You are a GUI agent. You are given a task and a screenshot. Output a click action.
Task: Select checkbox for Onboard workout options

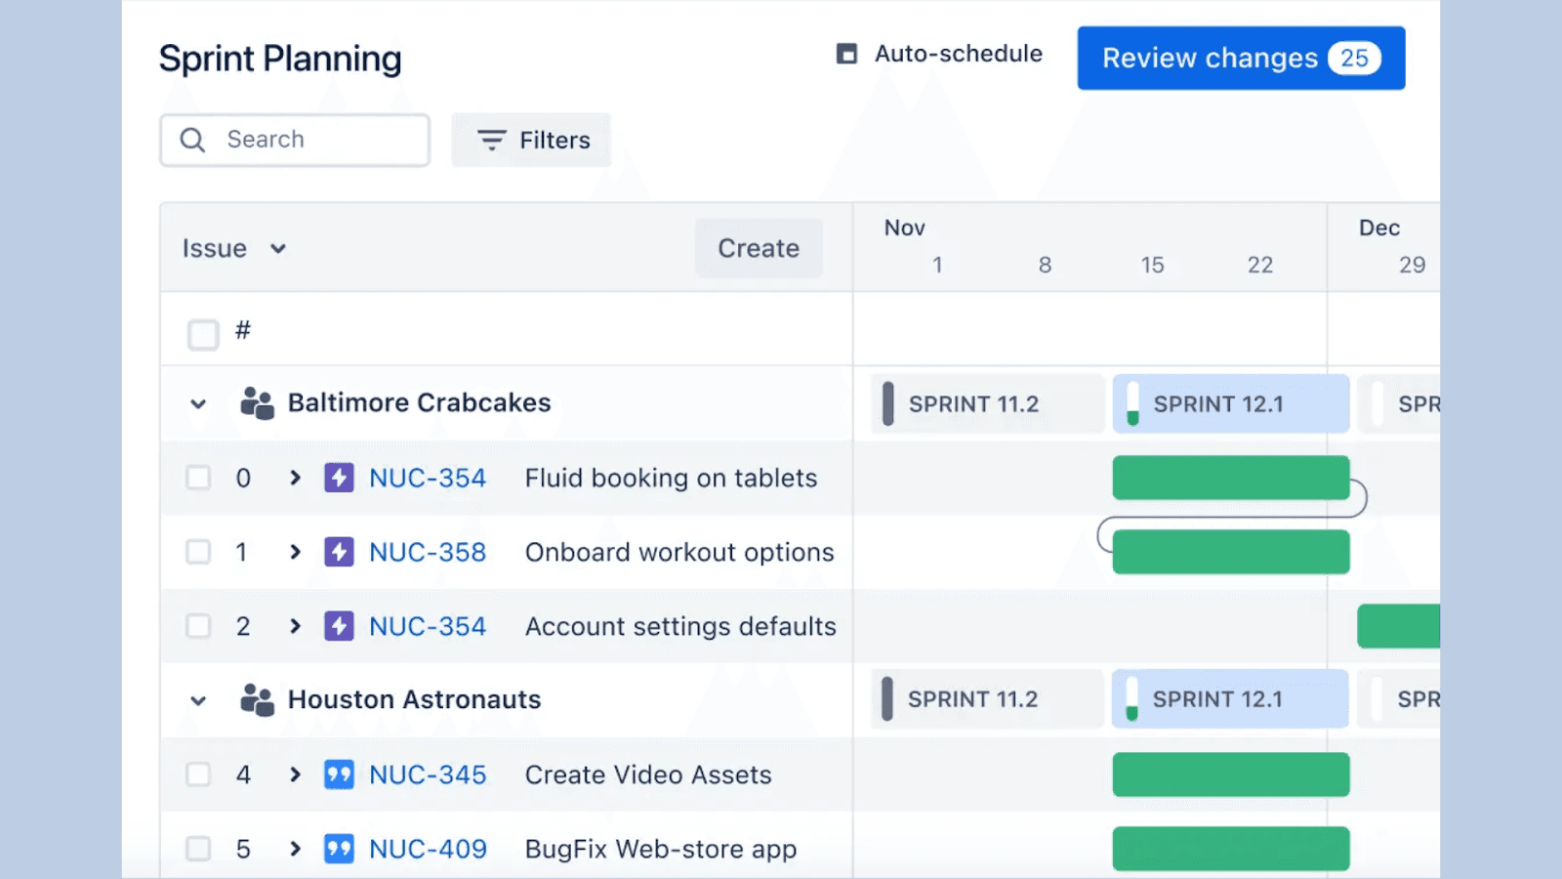pos(198,552)
